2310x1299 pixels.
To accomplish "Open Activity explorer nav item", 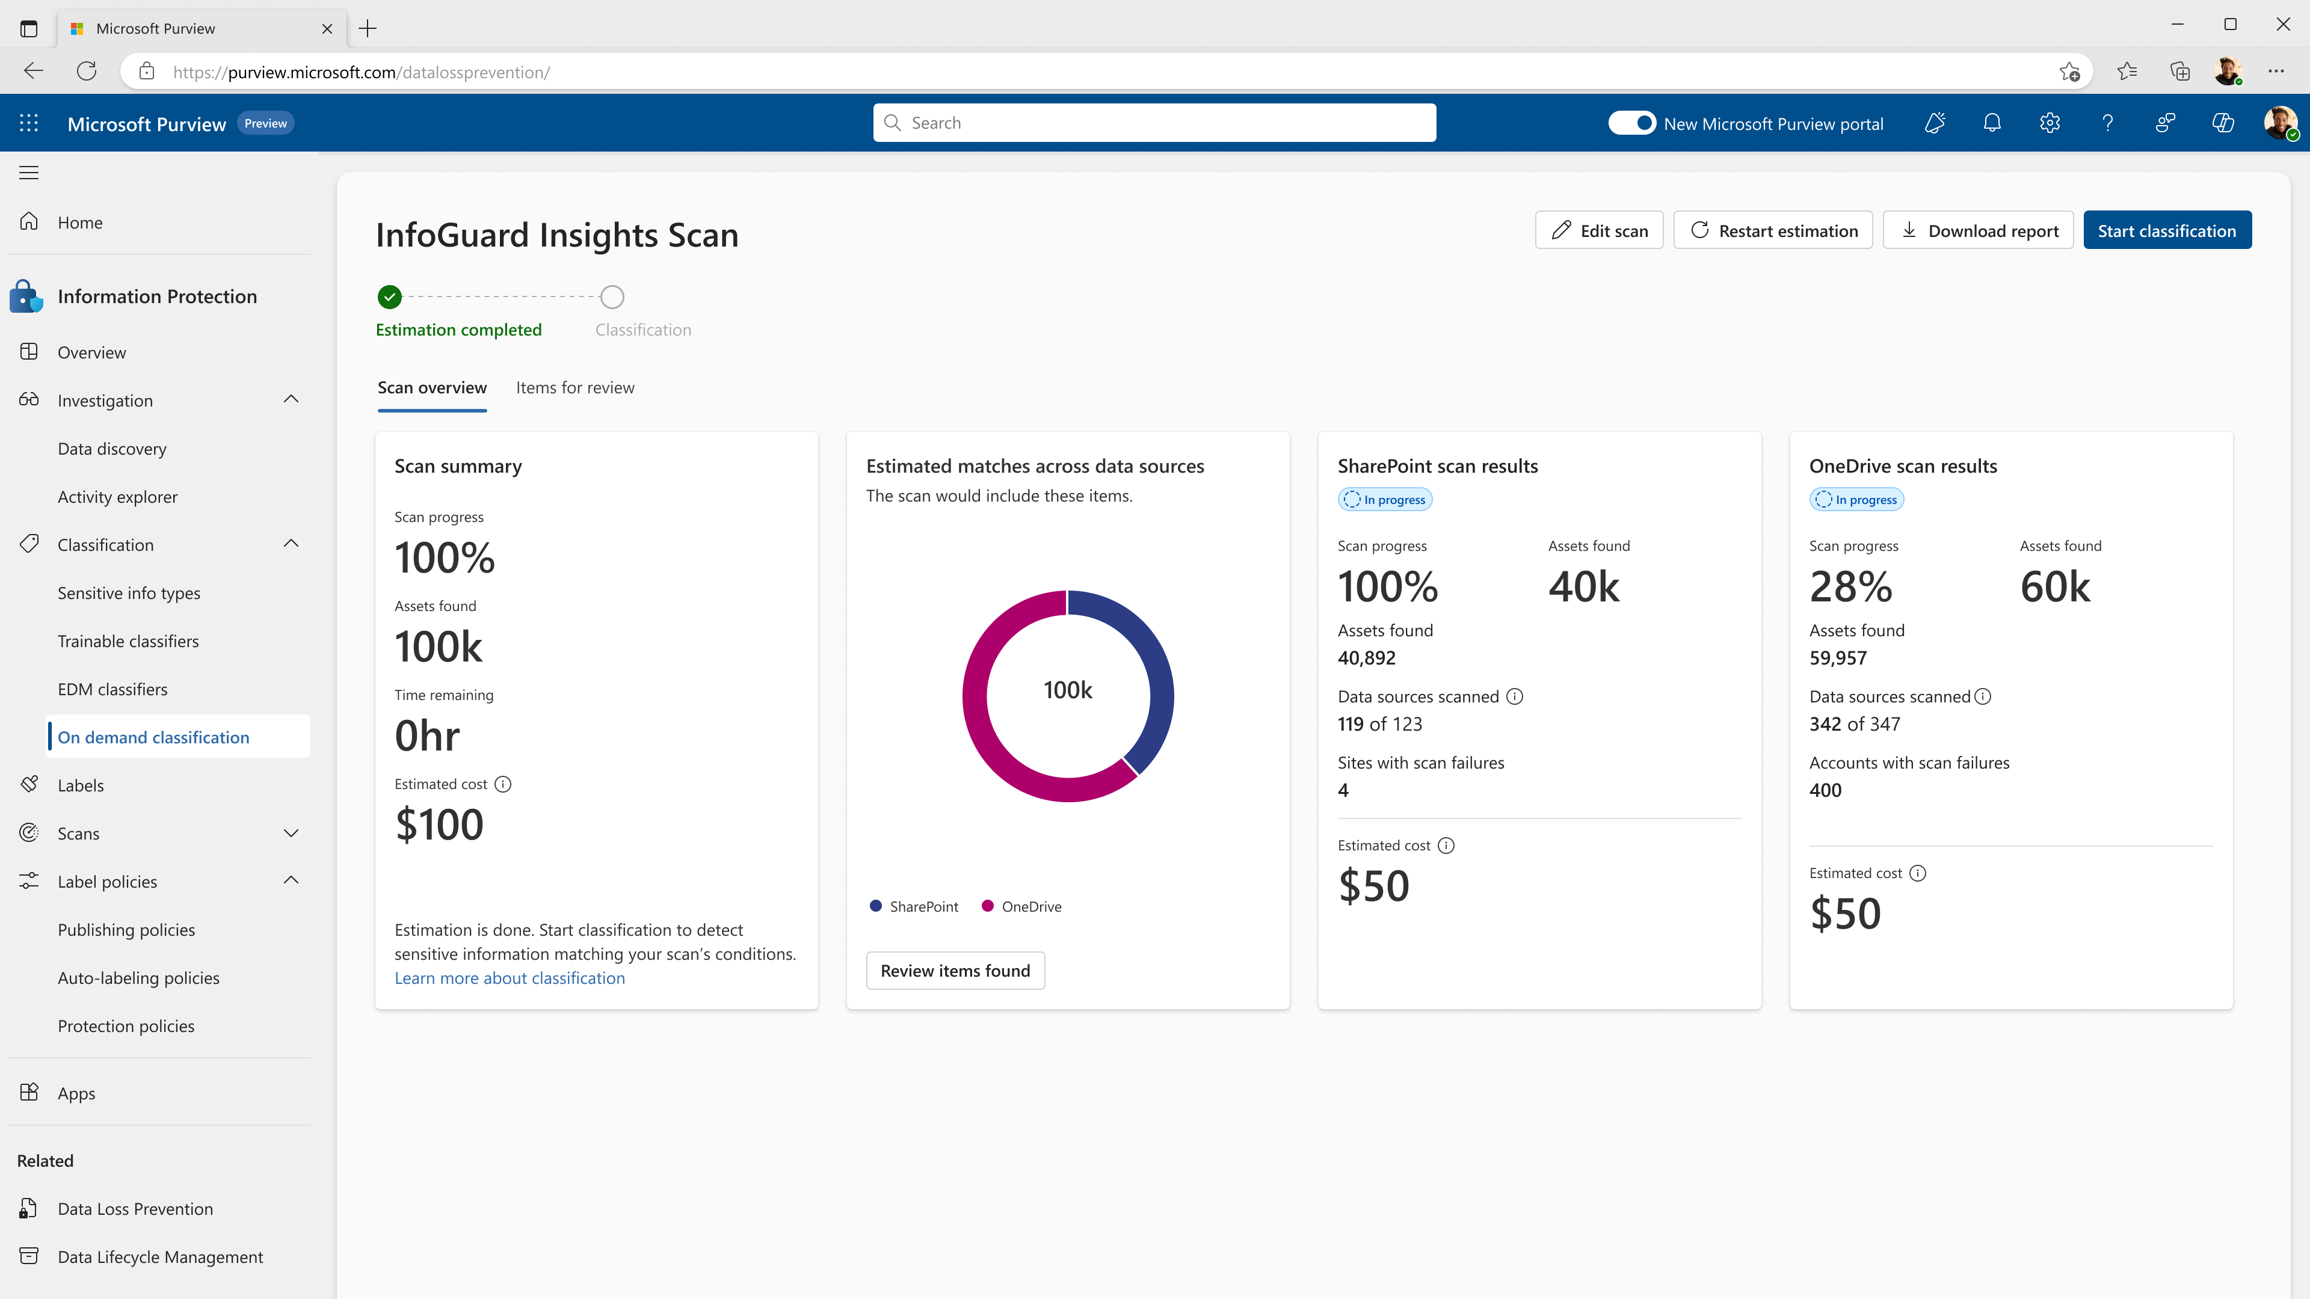I will tap(117, 497).
